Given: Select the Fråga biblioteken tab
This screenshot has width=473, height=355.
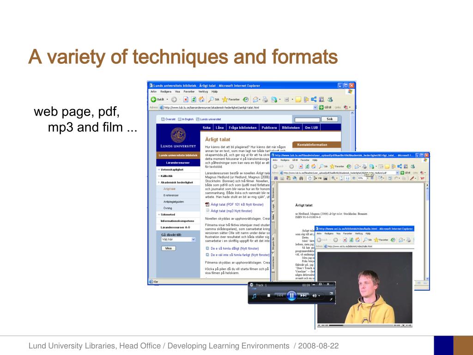Looking at the screenshot, I should click(x=243, y=128).
